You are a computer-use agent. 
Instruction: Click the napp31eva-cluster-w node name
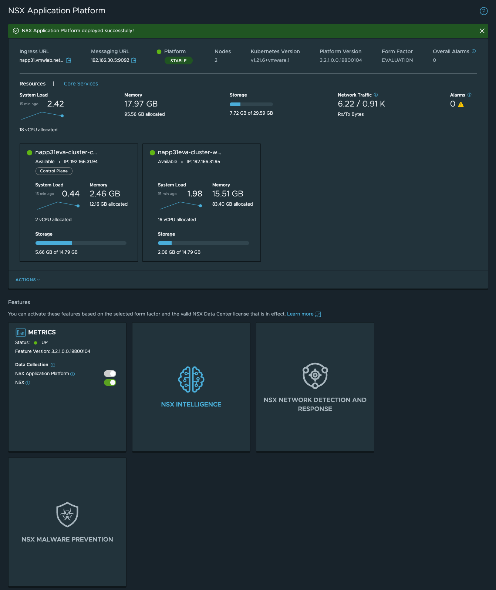(x=189, y=152)
